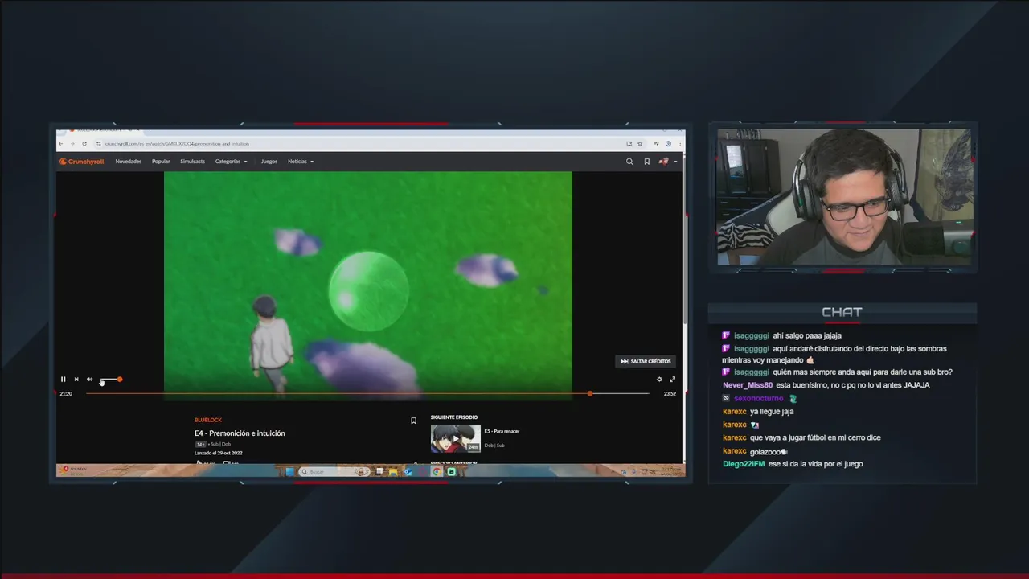Click Never_Miss80 chat username
Image resolution: width=1029 pixels, height=579 pixels.
pyautogui.click(x=748, y=385)
